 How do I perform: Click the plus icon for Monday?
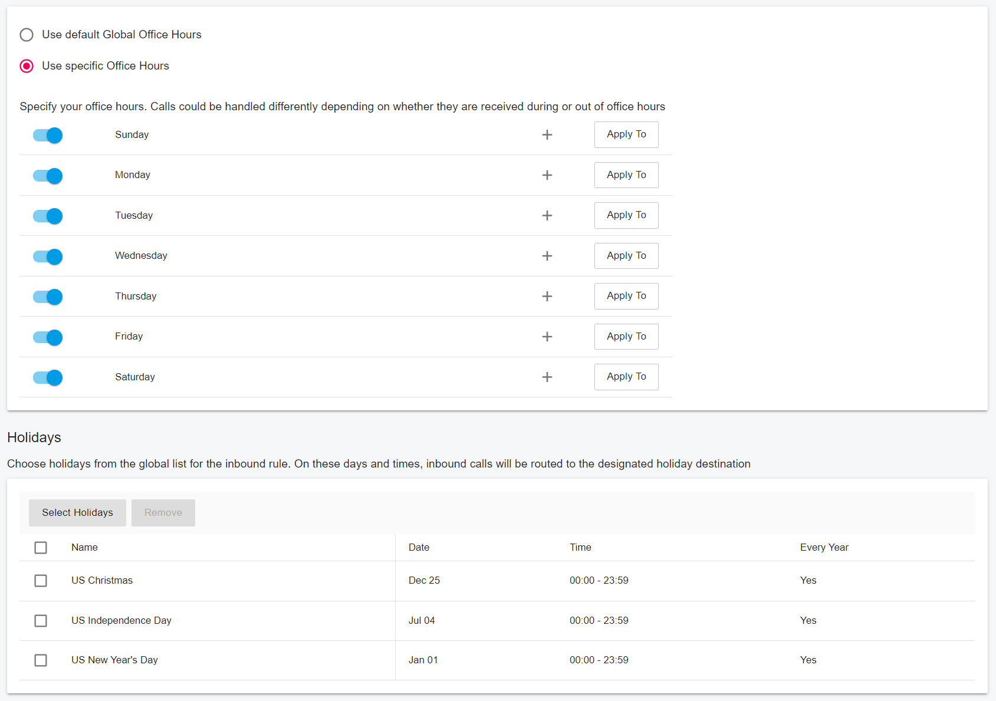547,175
